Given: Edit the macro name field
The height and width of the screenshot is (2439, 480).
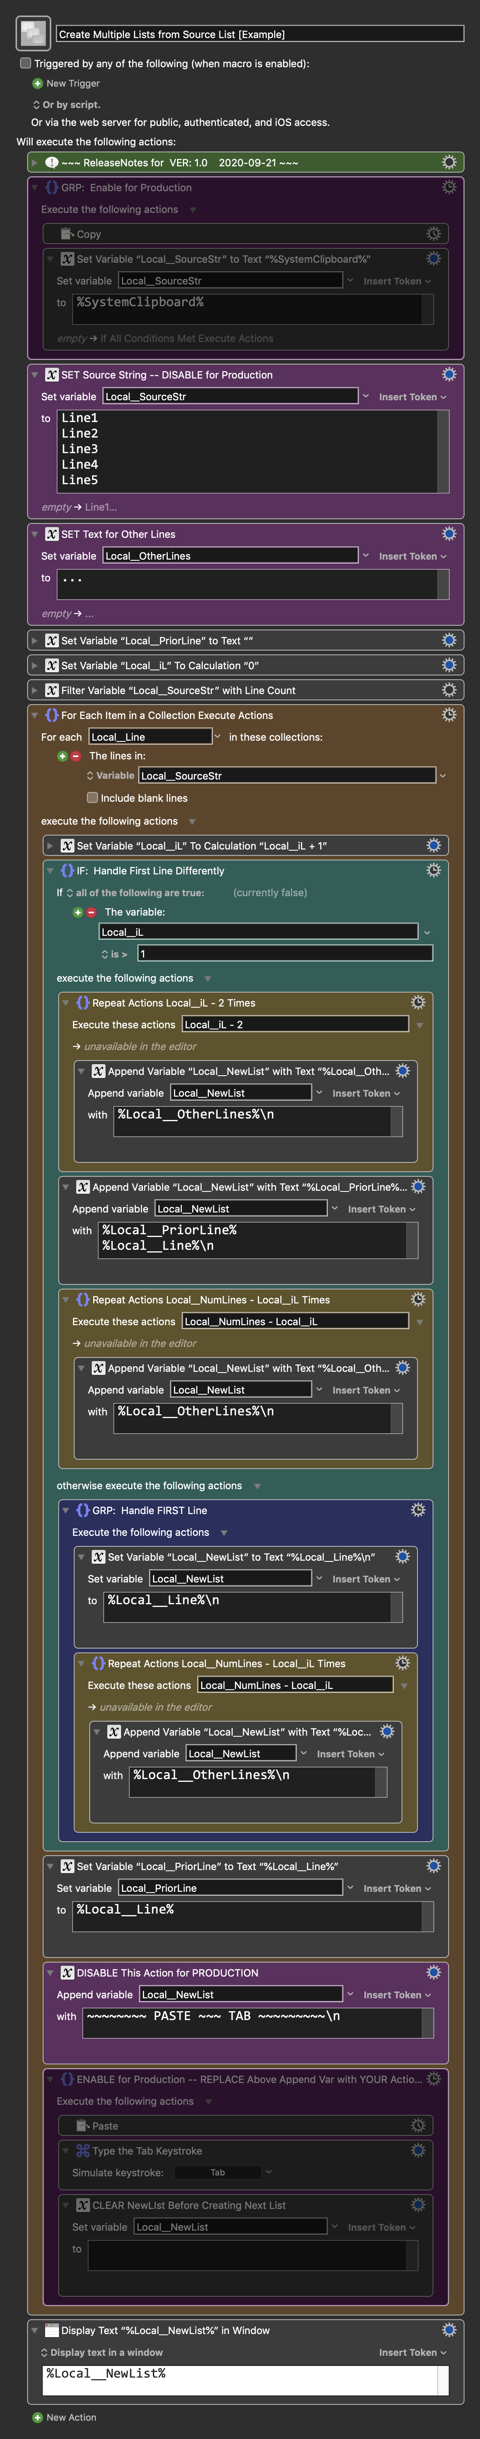Looking at the screenshot, I should (260, 34).
